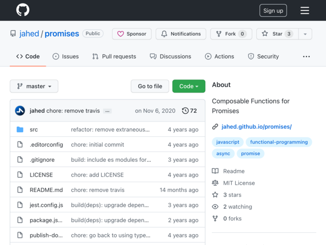
Task: Open the README.md file
Action: (x=46, y=190)
